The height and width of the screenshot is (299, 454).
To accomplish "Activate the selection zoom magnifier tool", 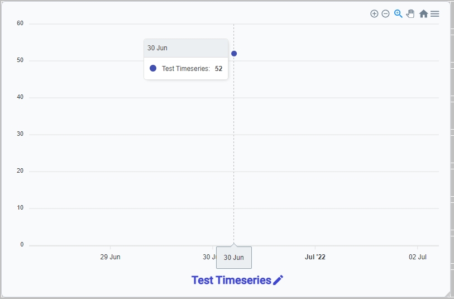I will pos(398,13).
